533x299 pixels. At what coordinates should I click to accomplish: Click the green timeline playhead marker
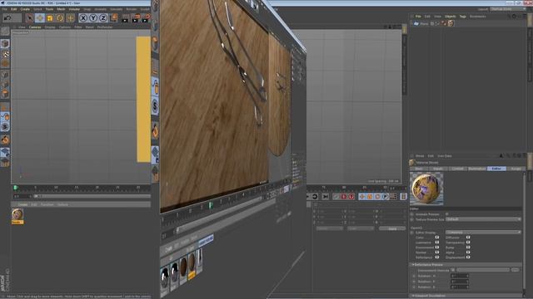(x=15, y=188)
